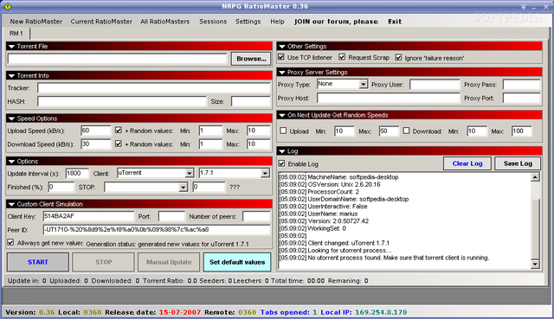This screenshot has width=554, height=319.
Task: Click the log vertical scrollbar thumb
Action: coord(535,229)
